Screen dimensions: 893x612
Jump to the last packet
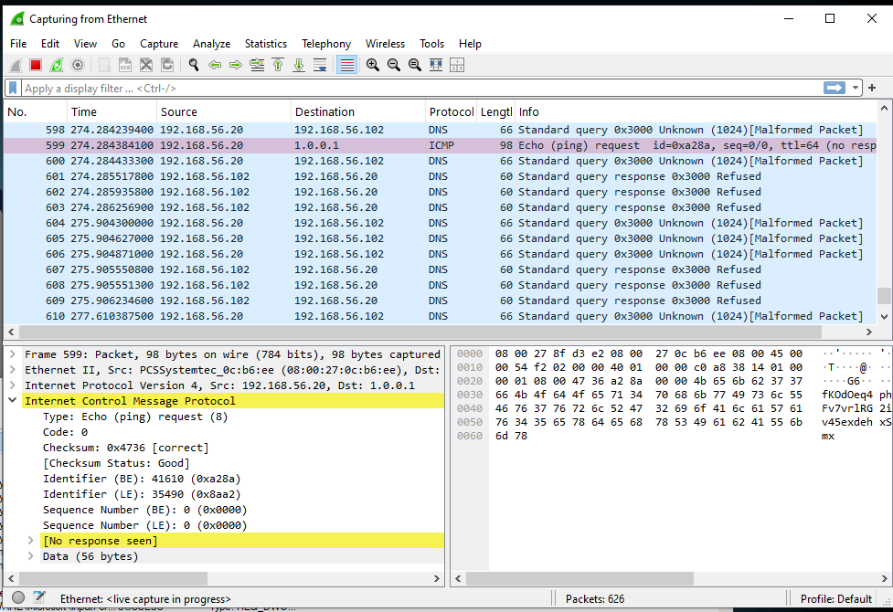click(299, 65)
